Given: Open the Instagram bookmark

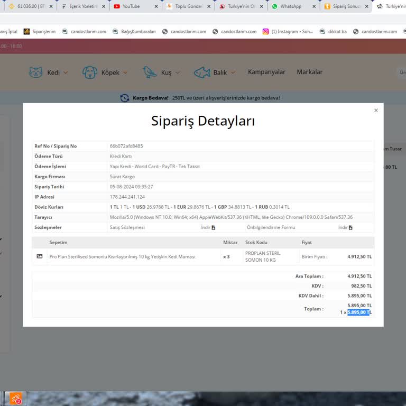Looking at the screenshot, I should [x=288, y=32].
